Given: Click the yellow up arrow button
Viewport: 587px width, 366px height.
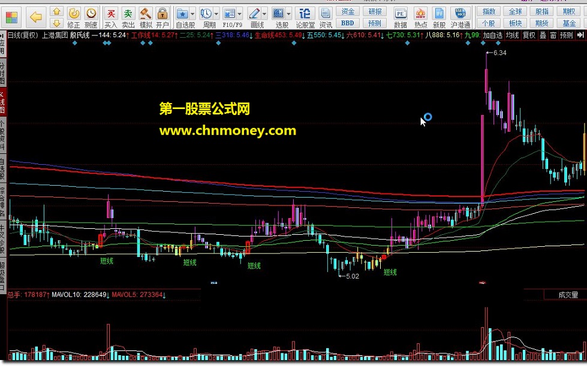Looking at the screenshot, I should point(56,11).
